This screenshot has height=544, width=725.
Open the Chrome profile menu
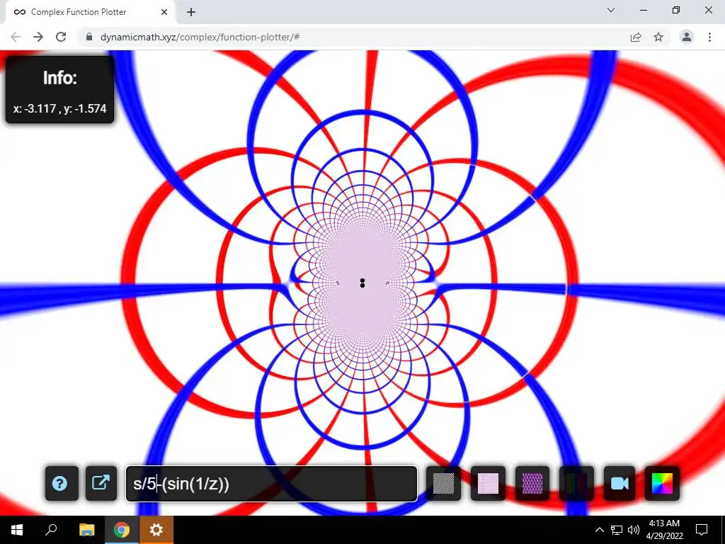coord(687,37)
